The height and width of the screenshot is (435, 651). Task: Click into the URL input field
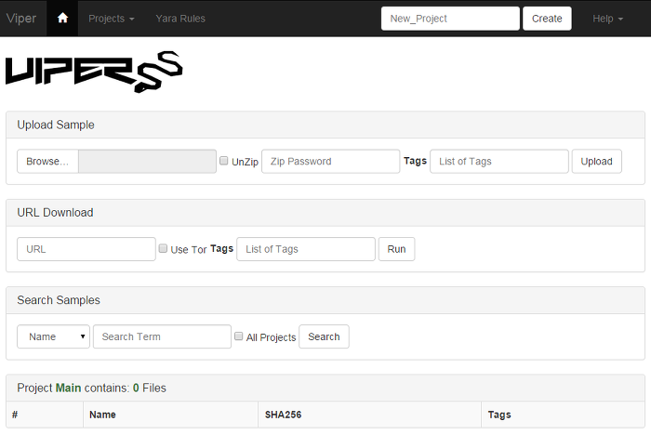86,249
